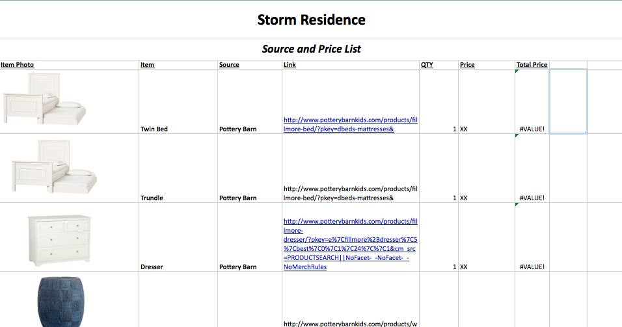Click the Total Price column header
Viewport: 622px width, 327px height.
[532, 64]
